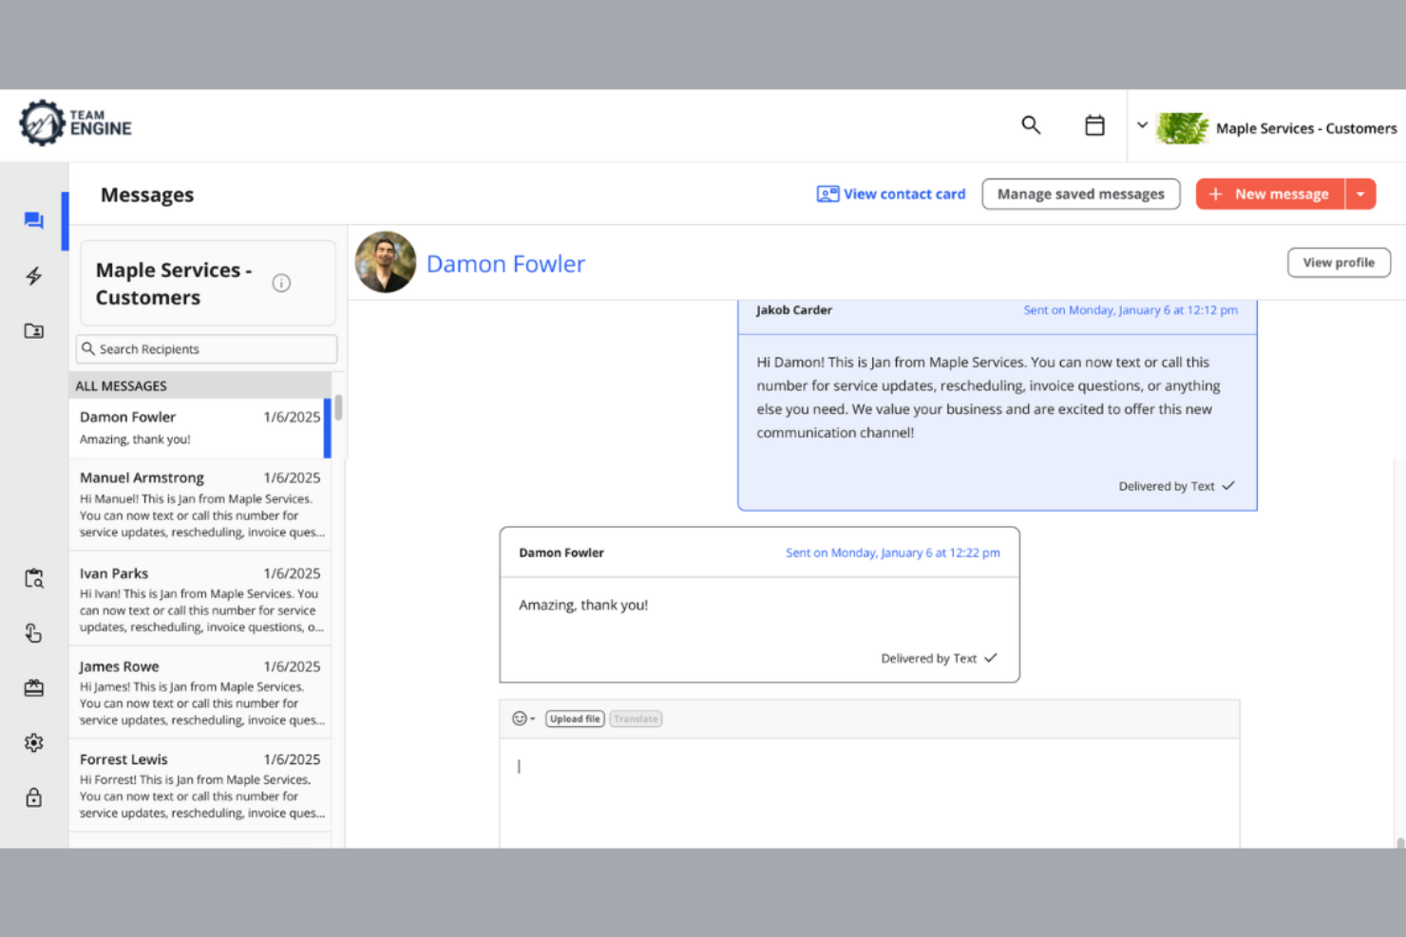Viewport: 1406px width, 937px height.
Task: Click the View profile button
Action: (1339, 262)
